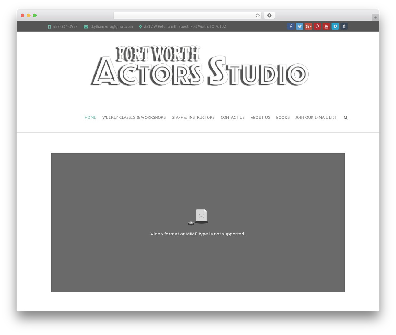Open the Twitter social icon

coord(299,27)
